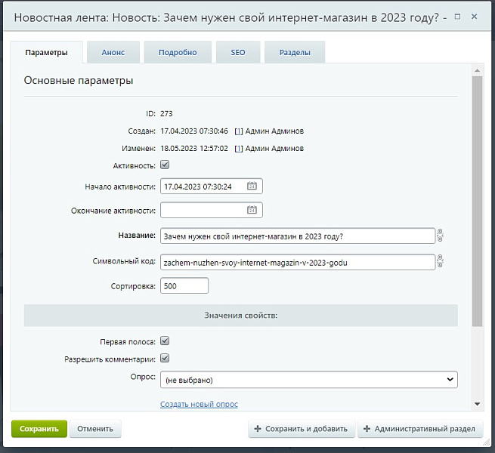Click plus button Сохранить и добавить

pos(301,429)
